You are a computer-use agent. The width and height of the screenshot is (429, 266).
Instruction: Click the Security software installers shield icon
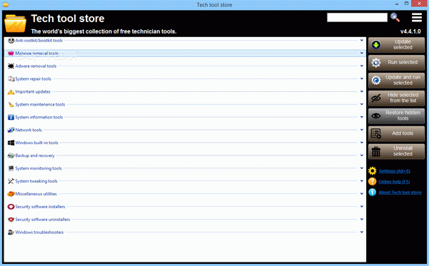click(x=11, y=207)
